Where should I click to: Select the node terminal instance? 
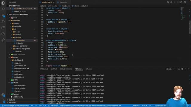(x=169, y=69)
